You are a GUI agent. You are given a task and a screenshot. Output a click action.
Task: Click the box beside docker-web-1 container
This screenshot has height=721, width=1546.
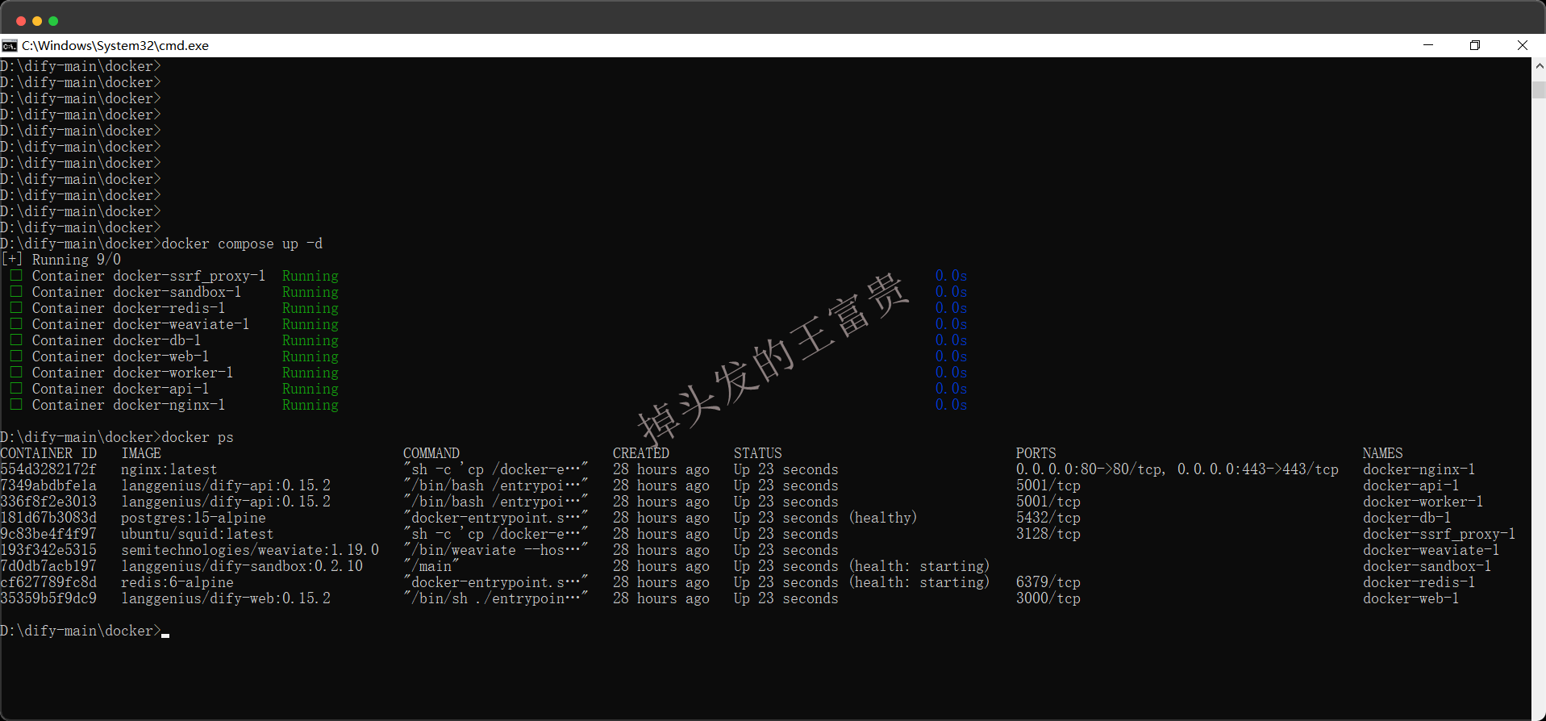[15, 356]
